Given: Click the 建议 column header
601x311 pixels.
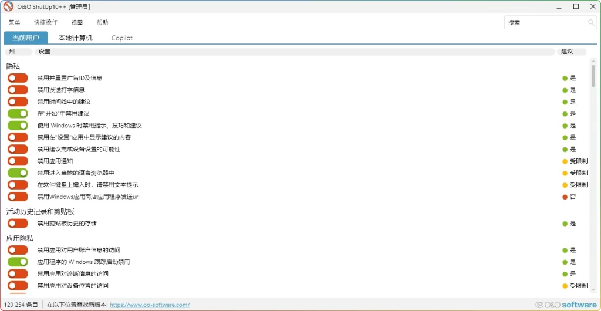Looking at the screenshot, I should pos(572,52).
